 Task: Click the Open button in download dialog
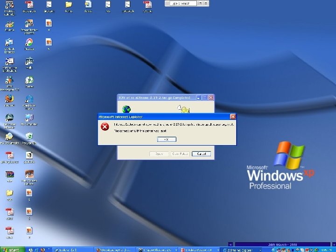[x=159, y=154]
